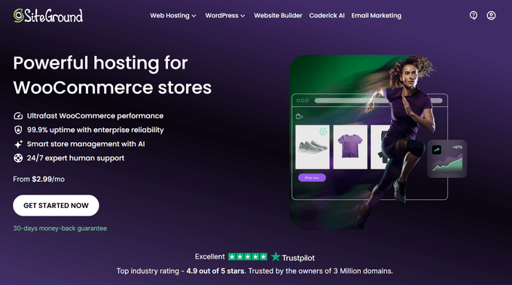Open the help question mark icon
The height and width of the screenshot is (285, 512).
click(473, 15)
